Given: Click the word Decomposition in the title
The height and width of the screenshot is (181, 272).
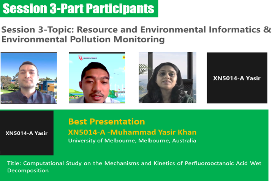Looking at the screenshot, I should [x=28, y=171].
